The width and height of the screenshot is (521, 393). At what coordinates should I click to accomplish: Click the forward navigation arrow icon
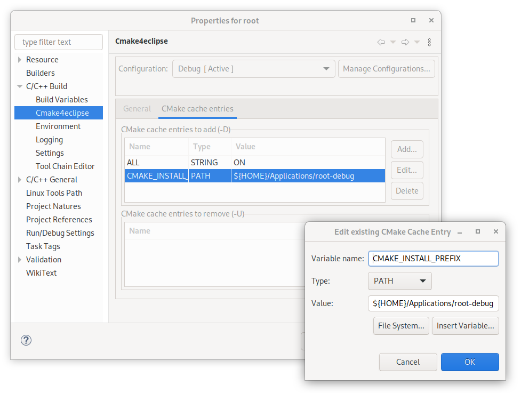405,42
